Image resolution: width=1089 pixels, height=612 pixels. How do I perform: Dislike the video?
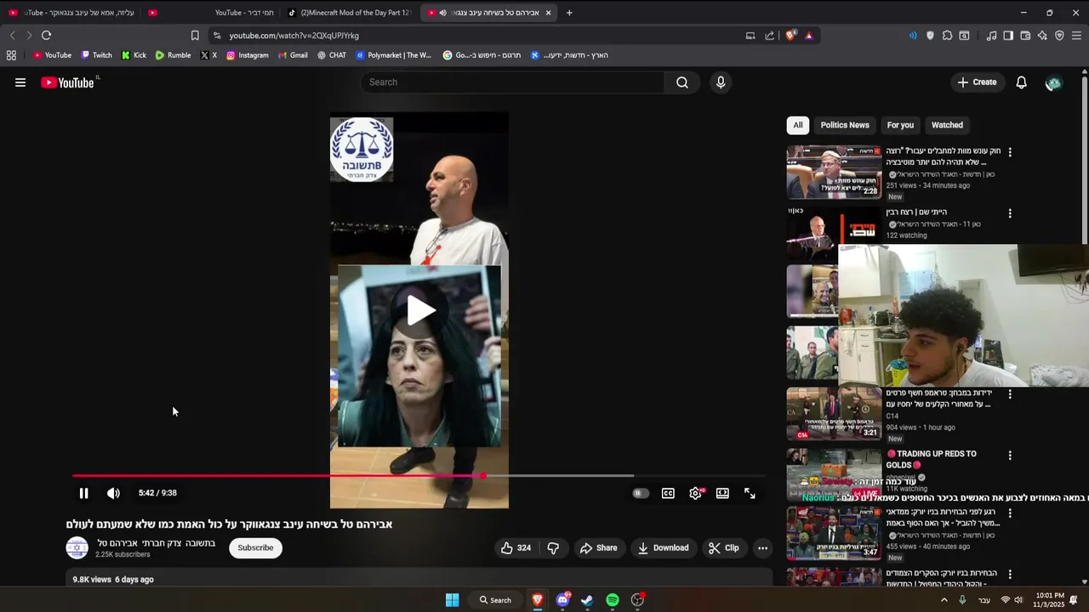click(553, 548)
